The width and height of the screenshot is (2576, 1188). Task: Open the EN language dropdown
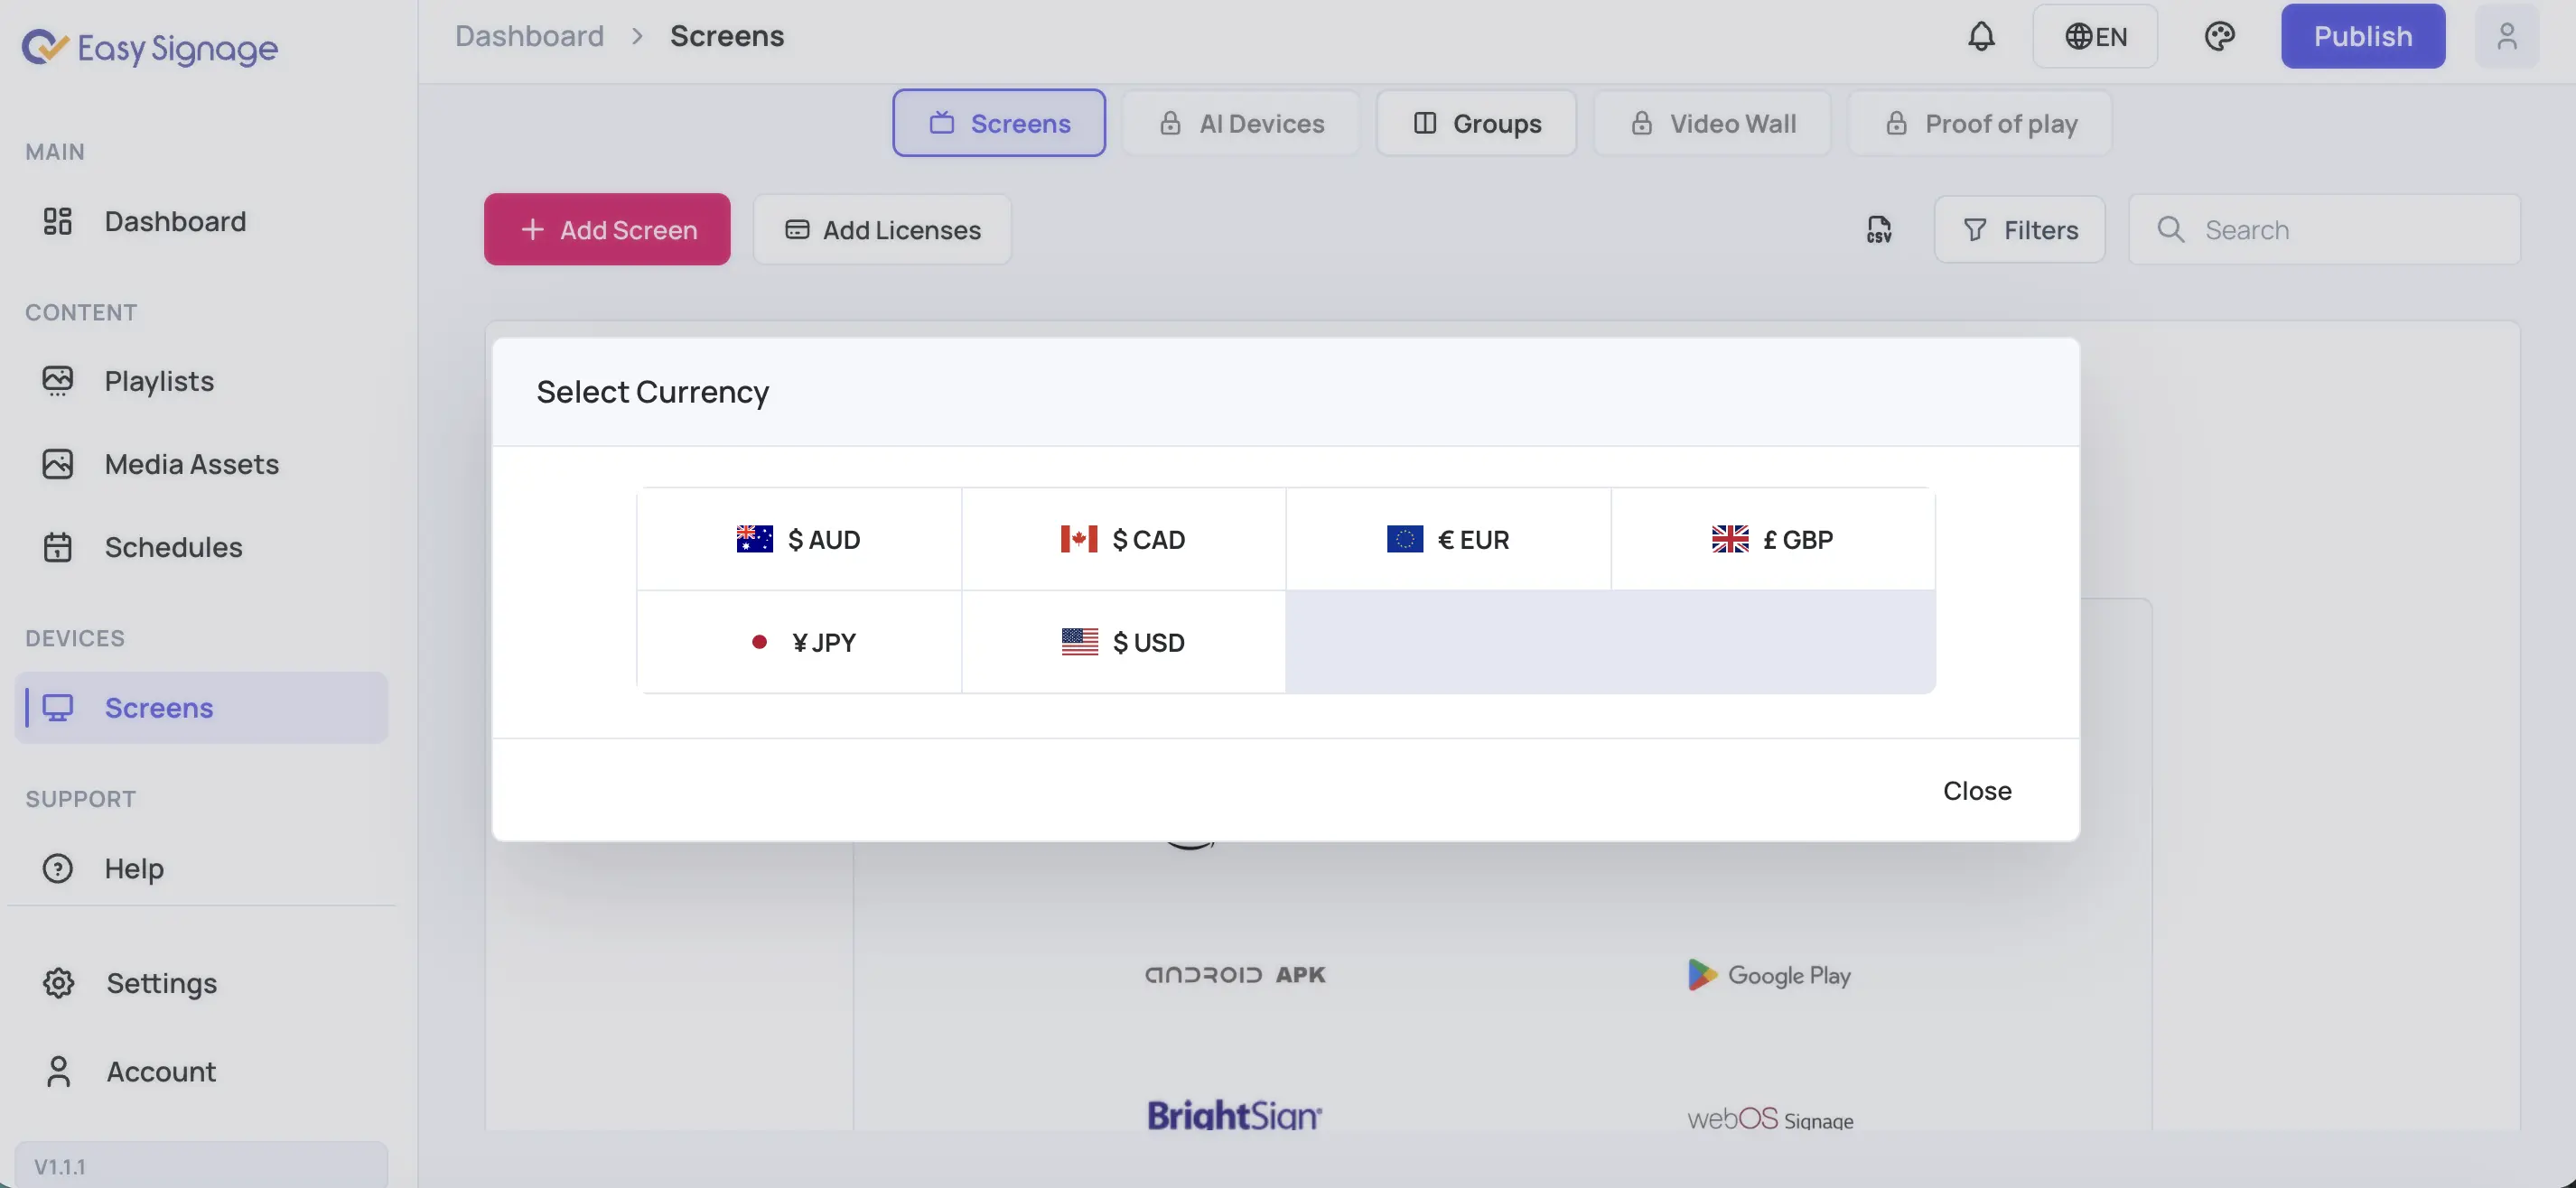[x=2095, y=36]
